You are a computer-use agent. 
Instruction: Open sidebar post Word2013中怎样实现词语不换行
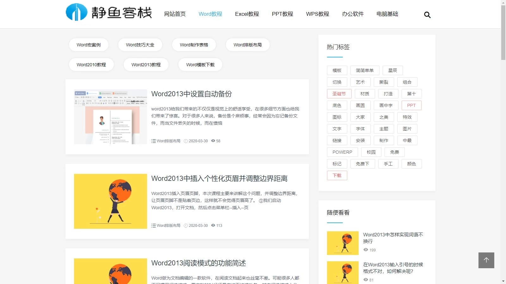tap(393, 238)
